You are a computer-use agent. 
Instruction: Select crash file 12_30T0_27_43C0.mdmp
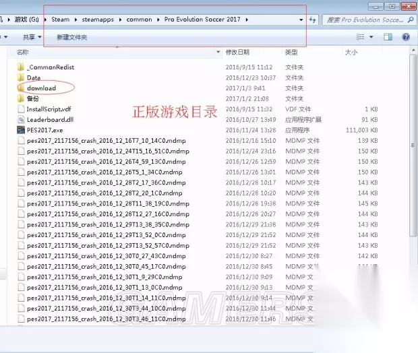pyautogui.click(x=102, y=256)
